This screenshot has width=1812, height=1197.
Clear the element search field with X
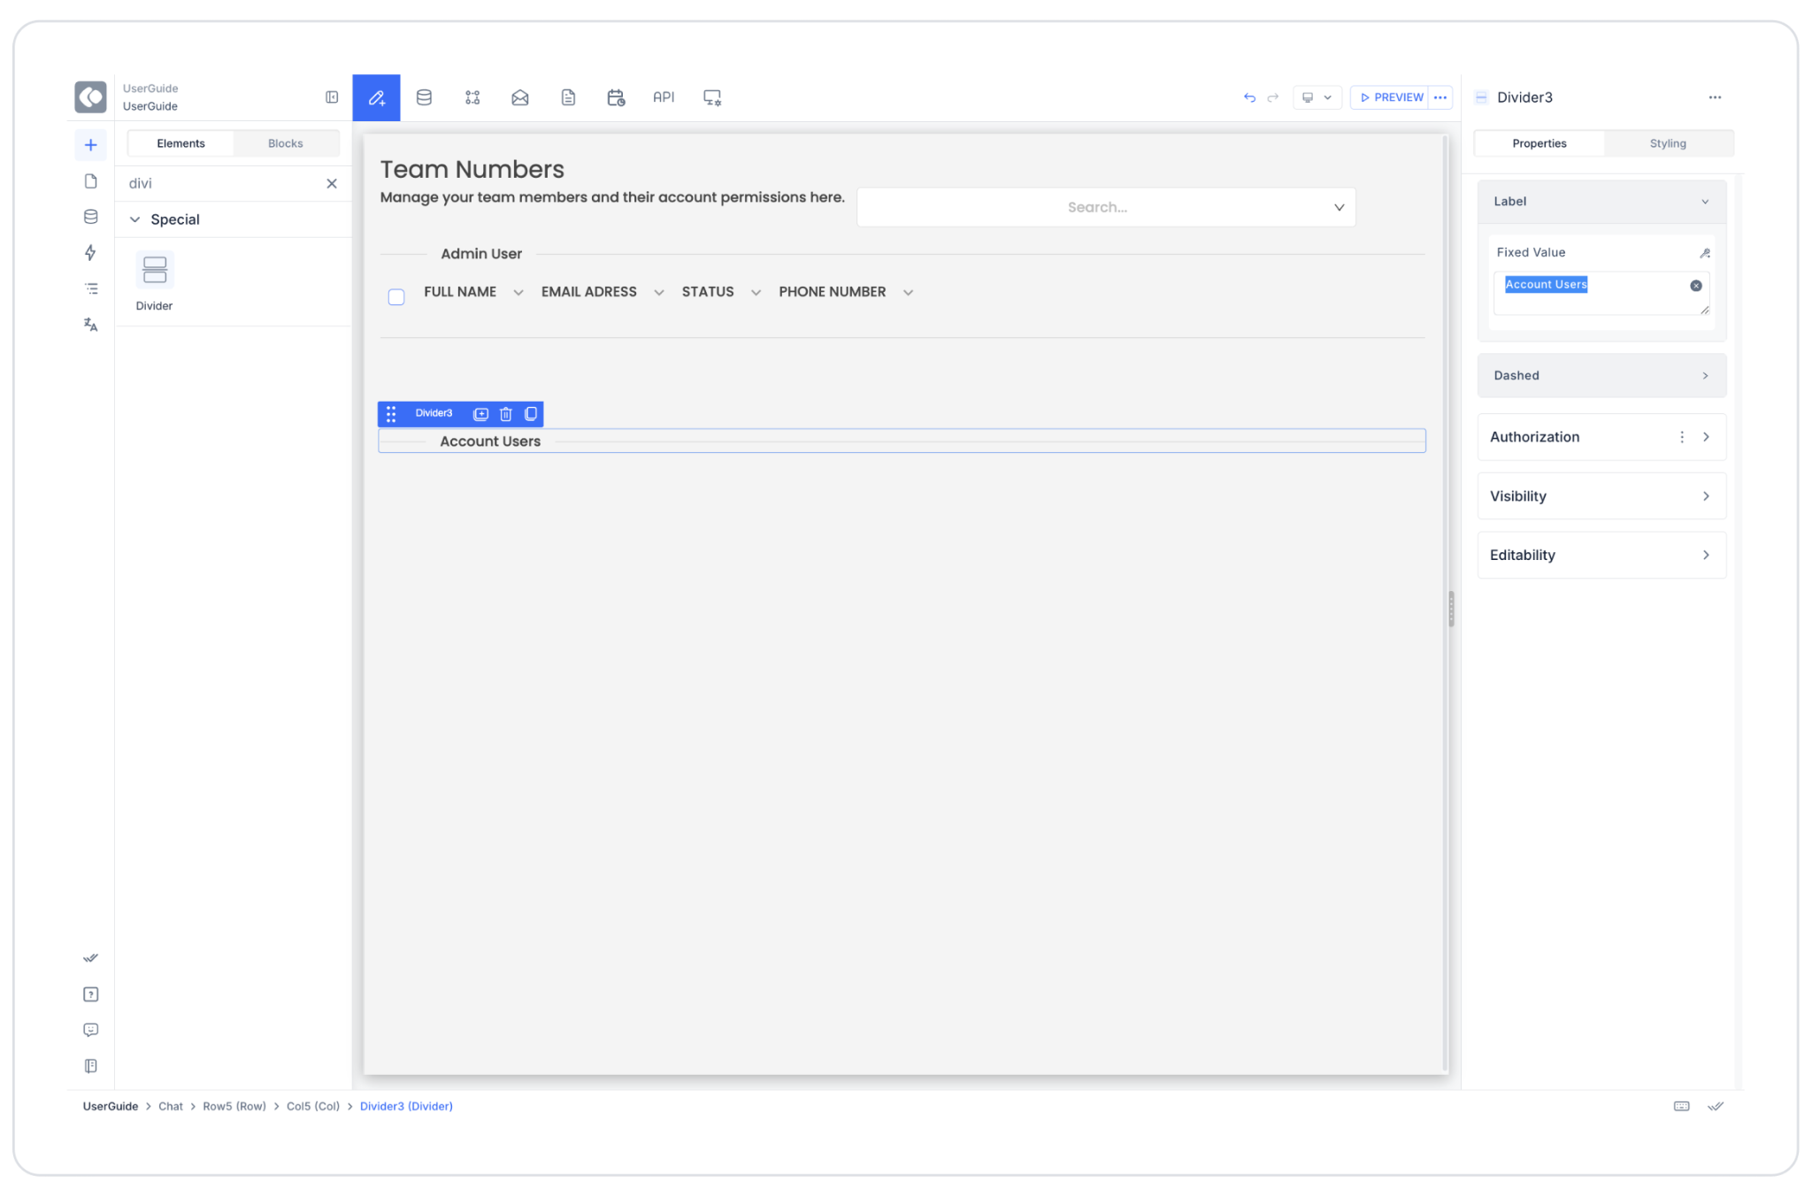(332, 184)
